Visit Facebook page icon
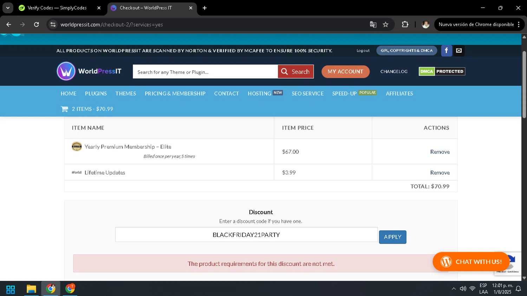 point(447,51)
